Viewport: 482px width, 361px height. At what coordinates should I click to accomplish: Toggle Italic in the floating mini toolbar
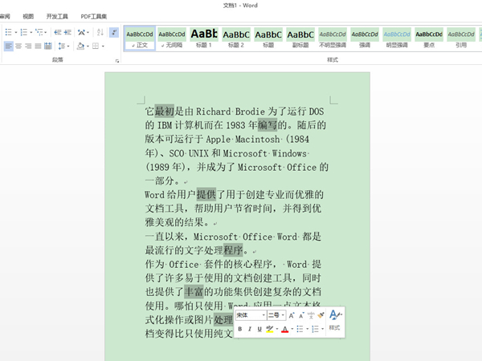pyautogui.click(x=249, y=329)
